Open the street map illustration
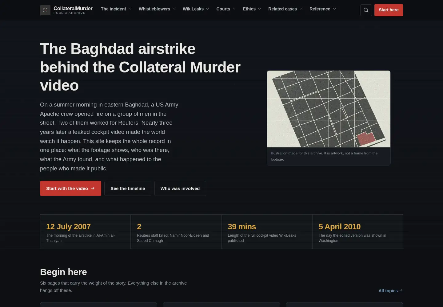This screenshot has height=307, width=443. click(329, 109)
